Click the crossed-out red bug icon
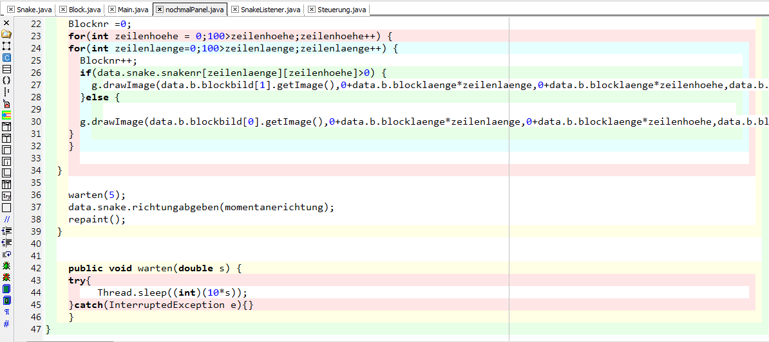The height and width of the screenshot is (342, 769). tap(6, 277)
